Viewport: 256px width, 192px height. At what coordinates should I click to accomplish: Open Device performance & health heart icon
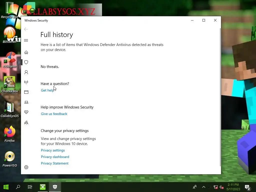coord(26,112)
